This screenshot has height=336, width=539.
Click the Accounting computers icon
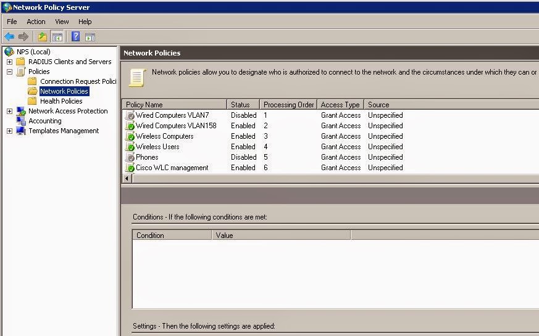(x=21, y=121)
